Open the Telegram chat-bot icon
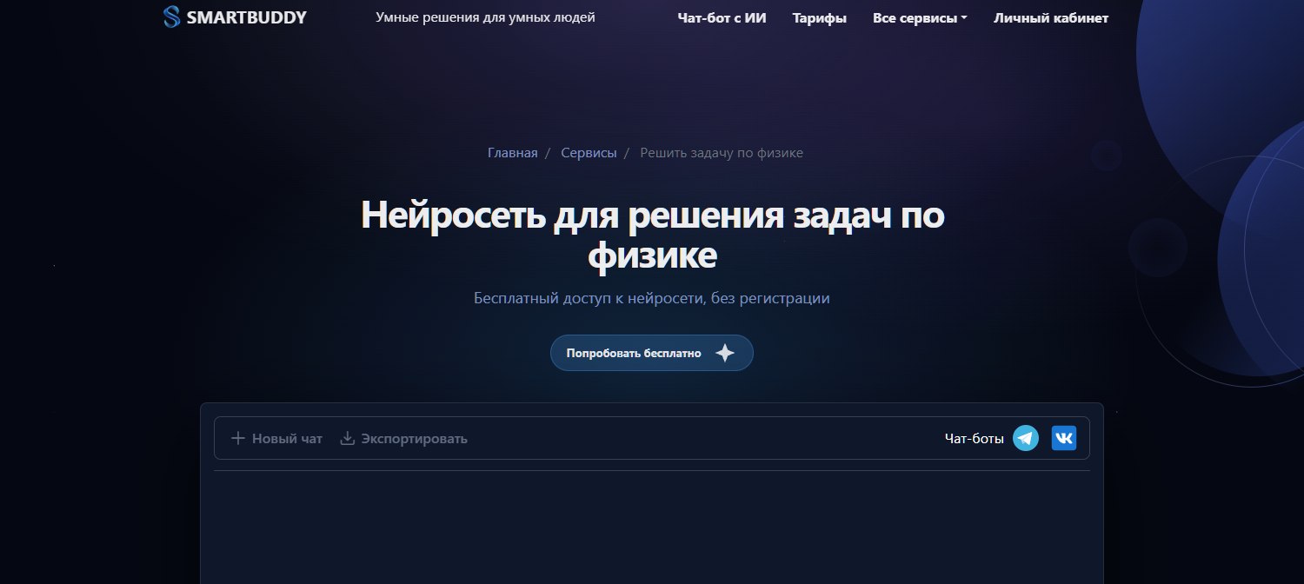 (x=1026, y=438)
